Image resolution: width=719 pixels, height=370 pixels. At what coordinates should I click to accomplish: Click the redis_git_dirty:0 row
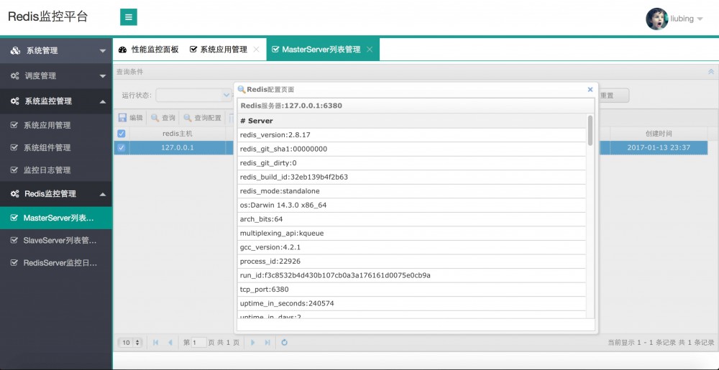(412, 163)
